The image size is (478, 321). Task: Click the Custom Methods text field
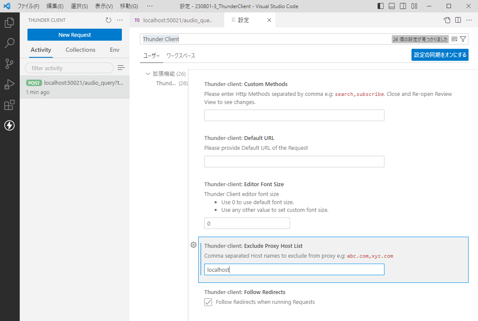pos(294,116)
